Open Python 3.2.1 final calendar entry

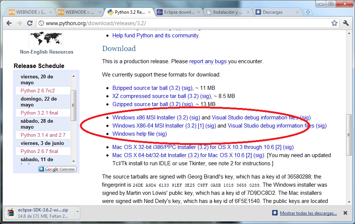[39, 113]
